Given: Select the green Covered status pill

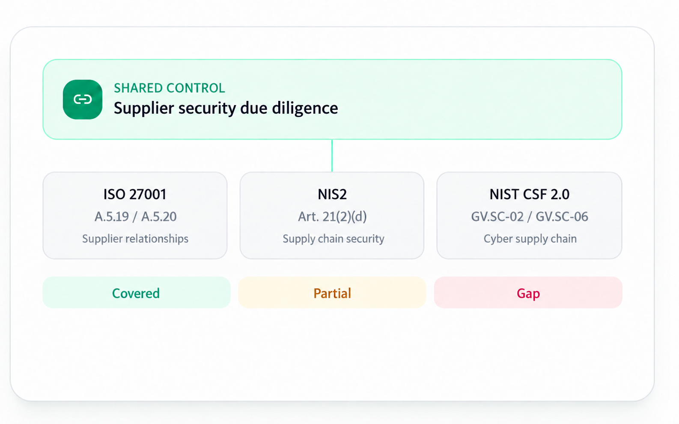Looking at the screenshot, I should [x=137, y=293].
